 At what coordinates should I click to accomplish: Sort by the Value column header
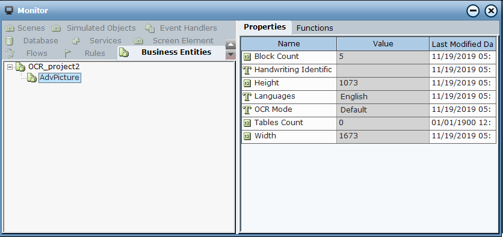(x=383, y=44)
